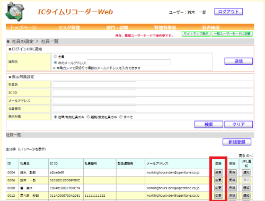Click the 社員の設定 breadcrumb
Image resolution: width=265 pixels, height=201 pixels.
[x=23, y=41]
